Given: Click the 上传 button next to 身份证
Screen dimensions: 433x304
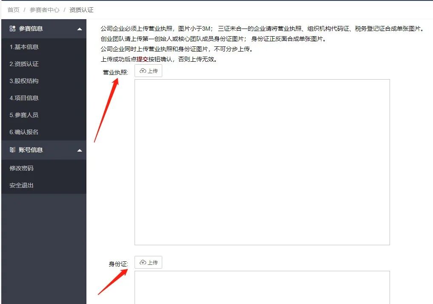Looking at the screenshot, I should click(x=148, y=262).
